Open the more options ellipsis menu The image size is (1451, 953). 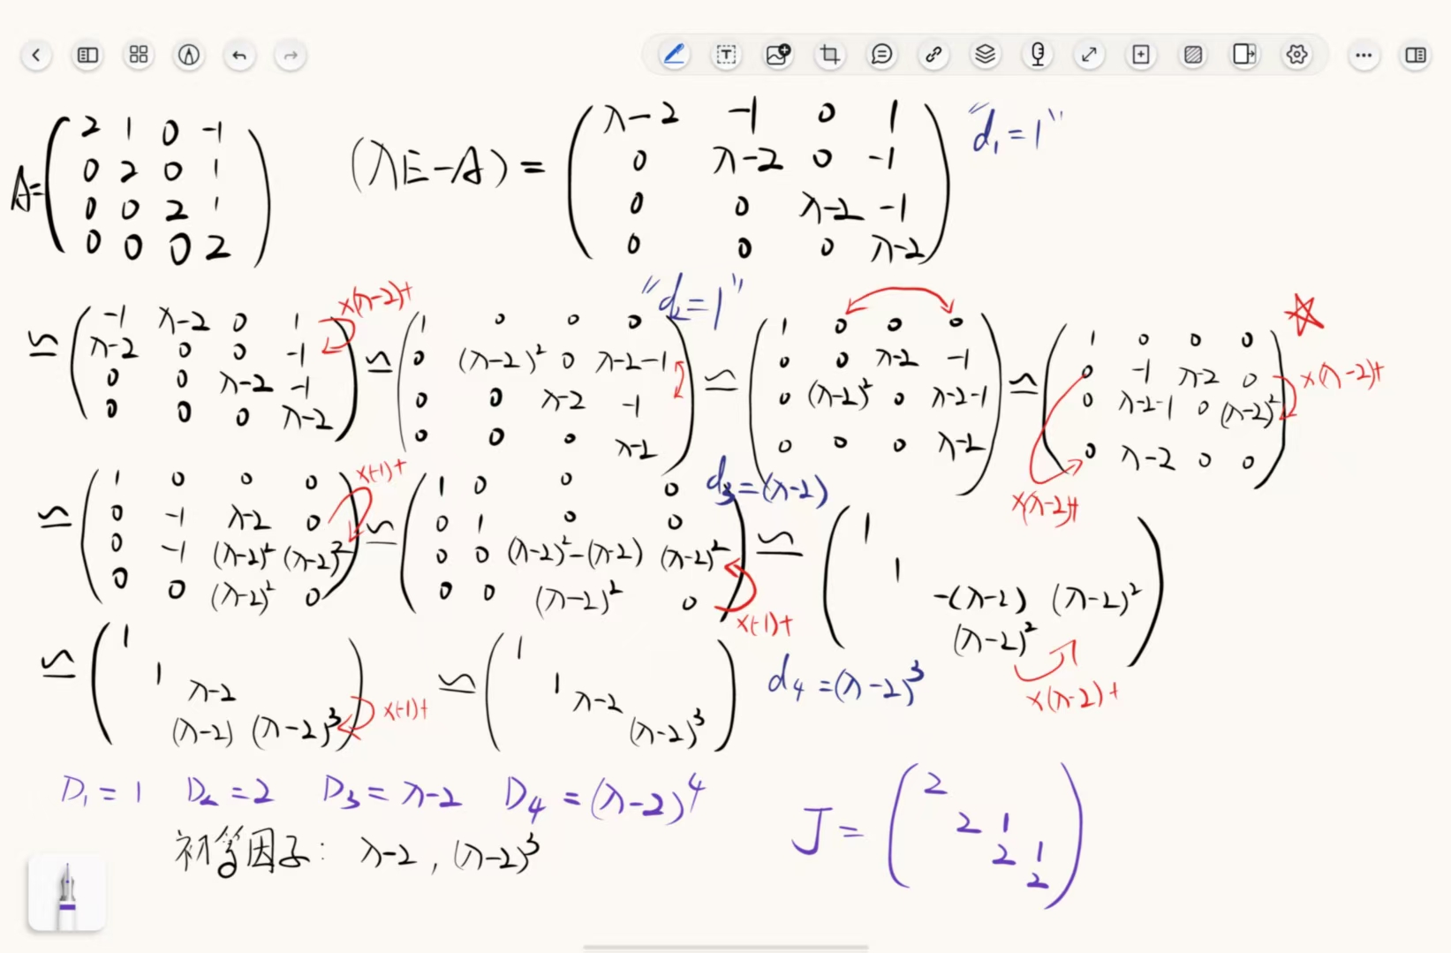(1364, 56)
